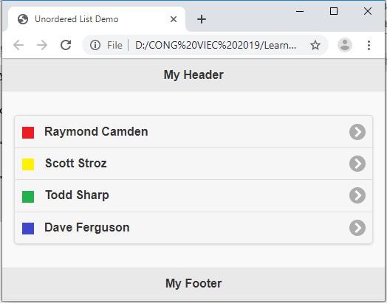Bookmark this page with the star
Screen dimensions: 387x303
[x=315, y=45]
